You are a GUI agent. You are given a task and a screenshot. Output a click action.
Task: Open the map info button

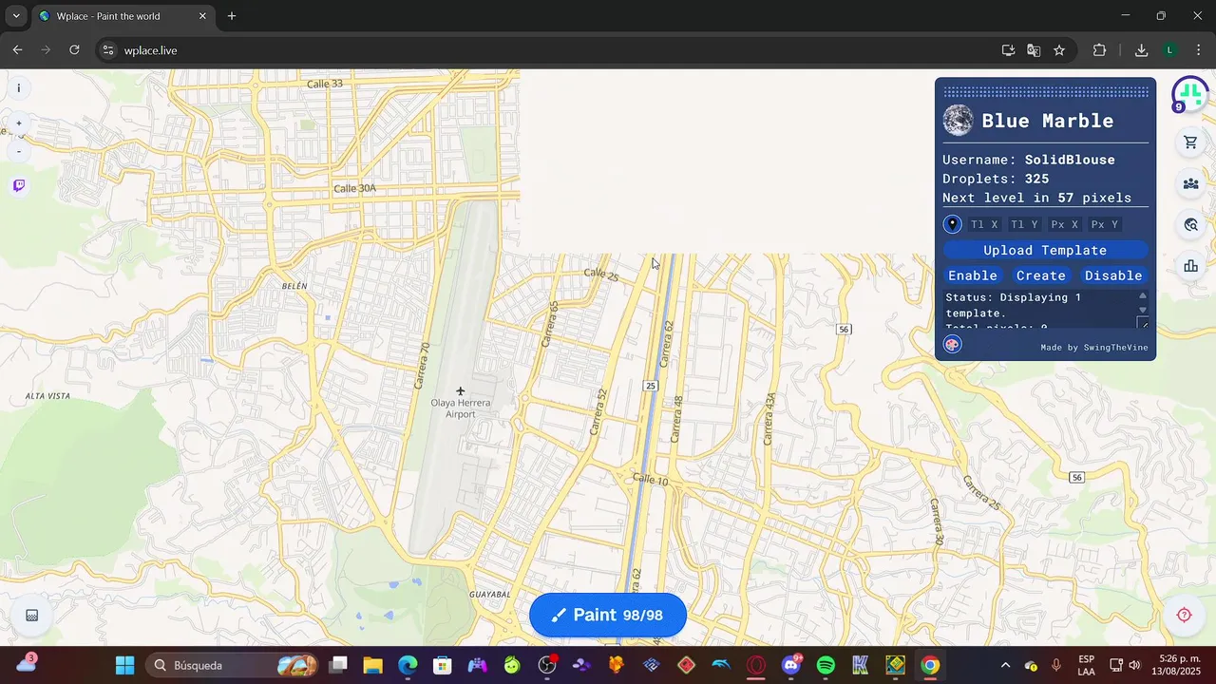(18, 88)
